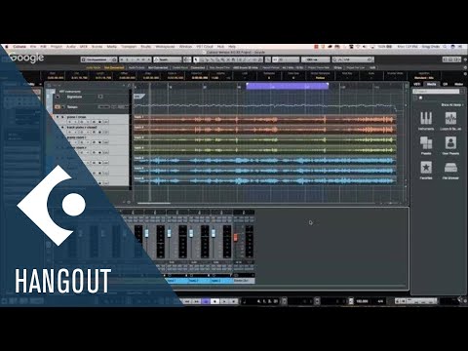Open the Presets media category

click(x=426, y=145)
